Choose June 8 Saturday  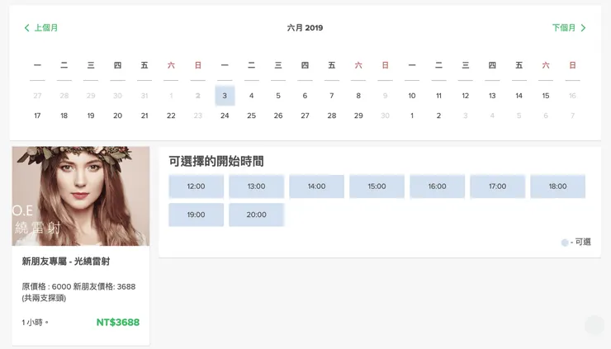pos(358,96)
